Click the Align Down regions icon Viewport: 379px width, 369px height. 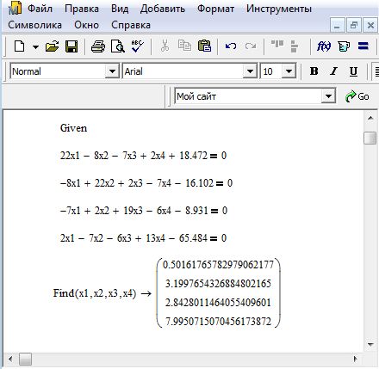click(x=295, y=46)
